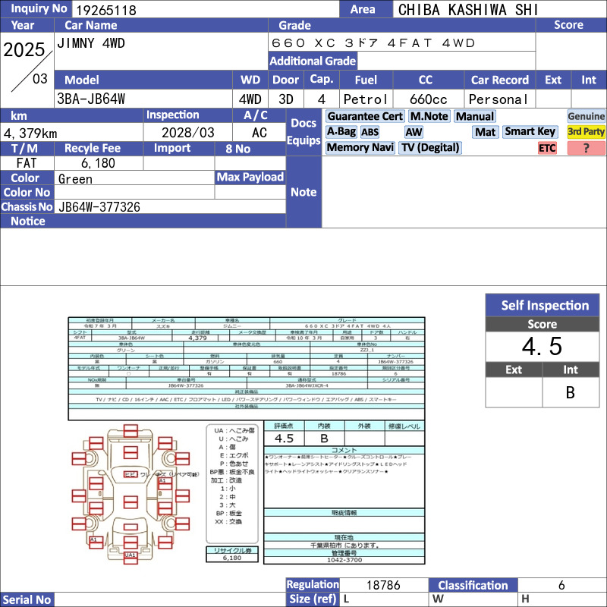Click the car name JIMNY 4WD
The height and width of the screenshot is (607, 607).
coord(91,42)
